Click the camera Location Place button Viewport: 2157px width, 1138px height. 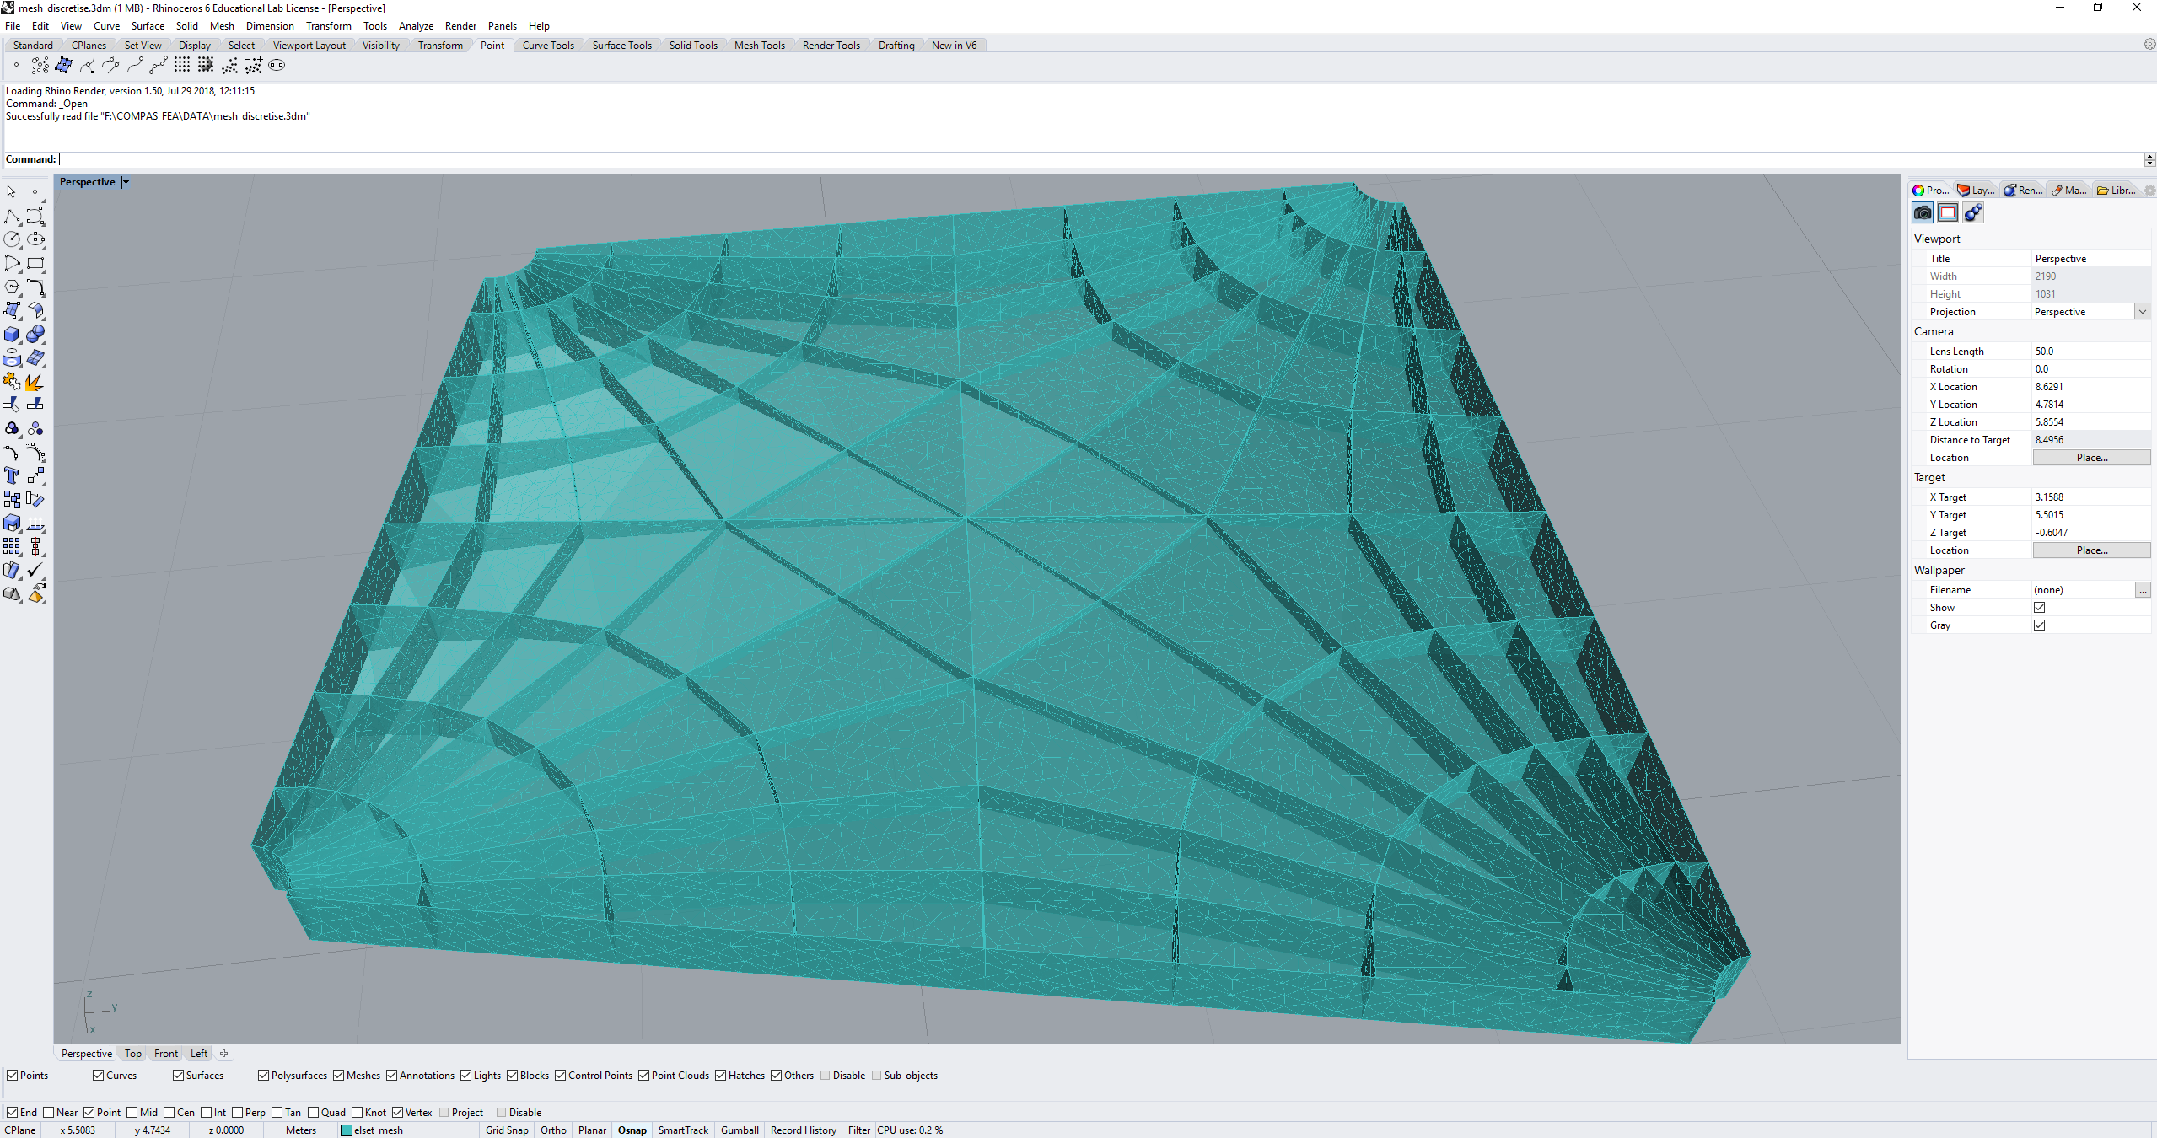[x=2091, y=458]
